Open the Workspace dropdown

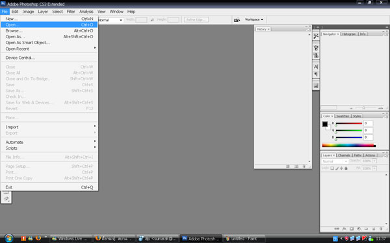click(254, 19)
